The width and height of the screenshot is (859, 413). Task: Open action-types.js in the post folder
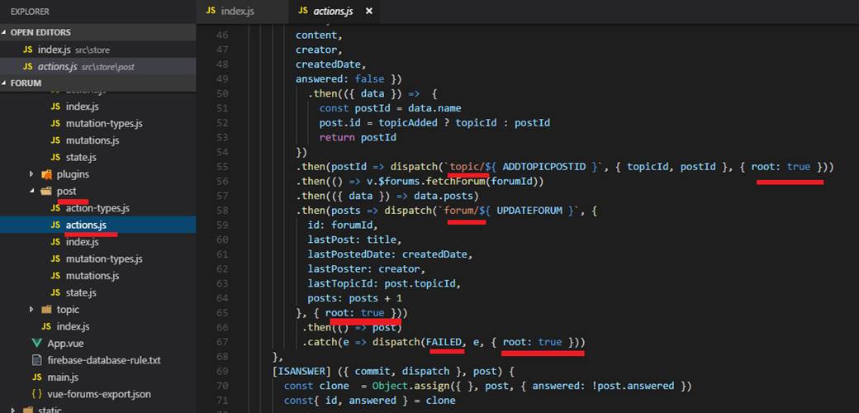(x=97, y=208)
